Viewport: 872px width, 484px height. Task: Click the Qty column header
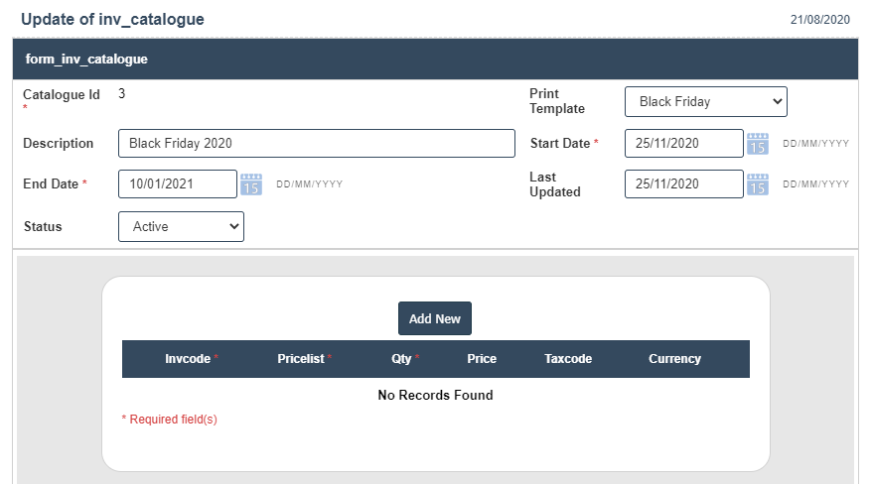click(401, 359)
